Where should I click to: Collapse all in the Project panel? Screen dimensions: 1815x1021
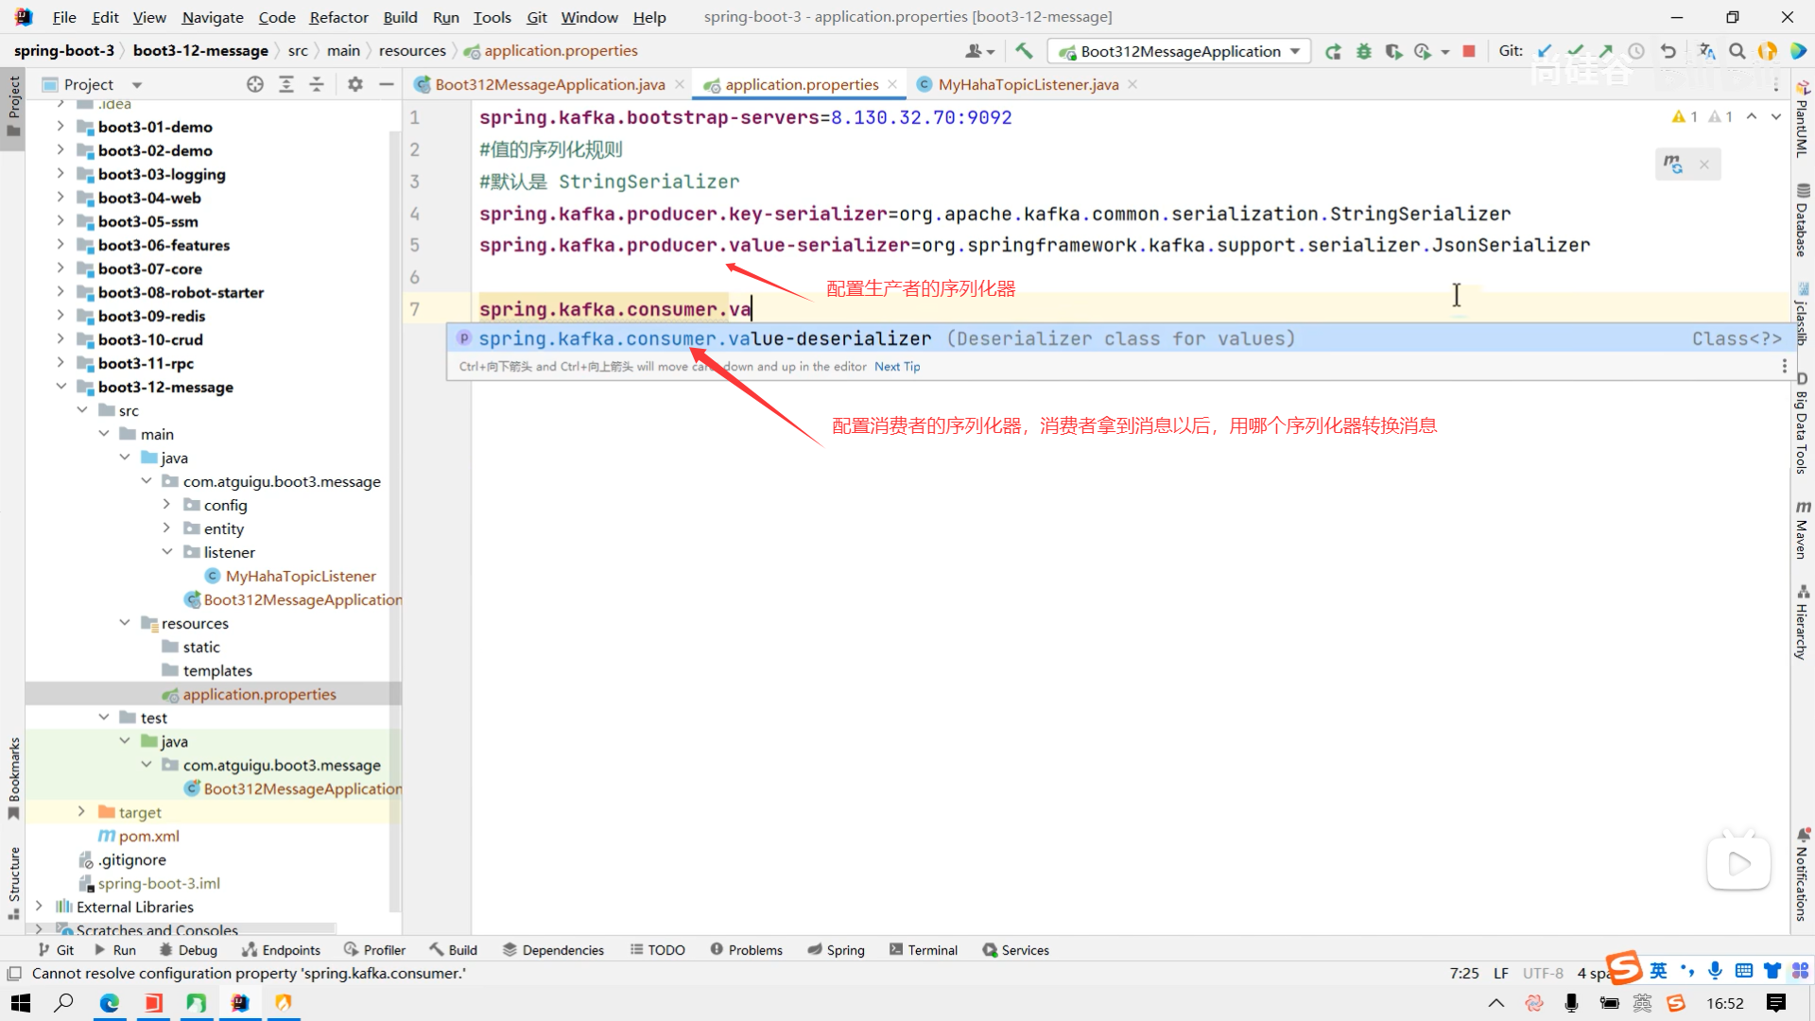point(316,84)
